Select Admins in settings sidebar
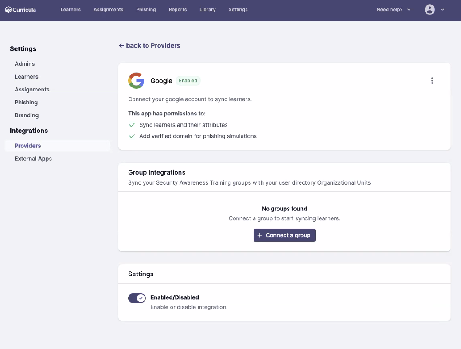This screenshot has width=461, height=349. [x=25, y=64]
